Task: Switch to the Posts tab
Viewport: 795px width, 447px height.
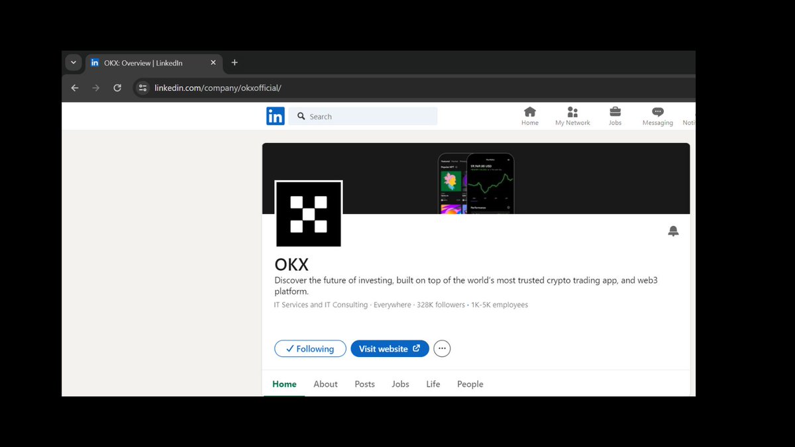Action: tap(364, 384)
